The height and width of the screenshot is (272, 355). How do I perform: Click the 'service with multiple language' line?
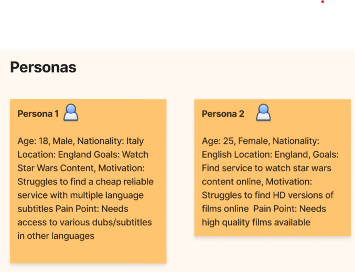pos(80,195)
